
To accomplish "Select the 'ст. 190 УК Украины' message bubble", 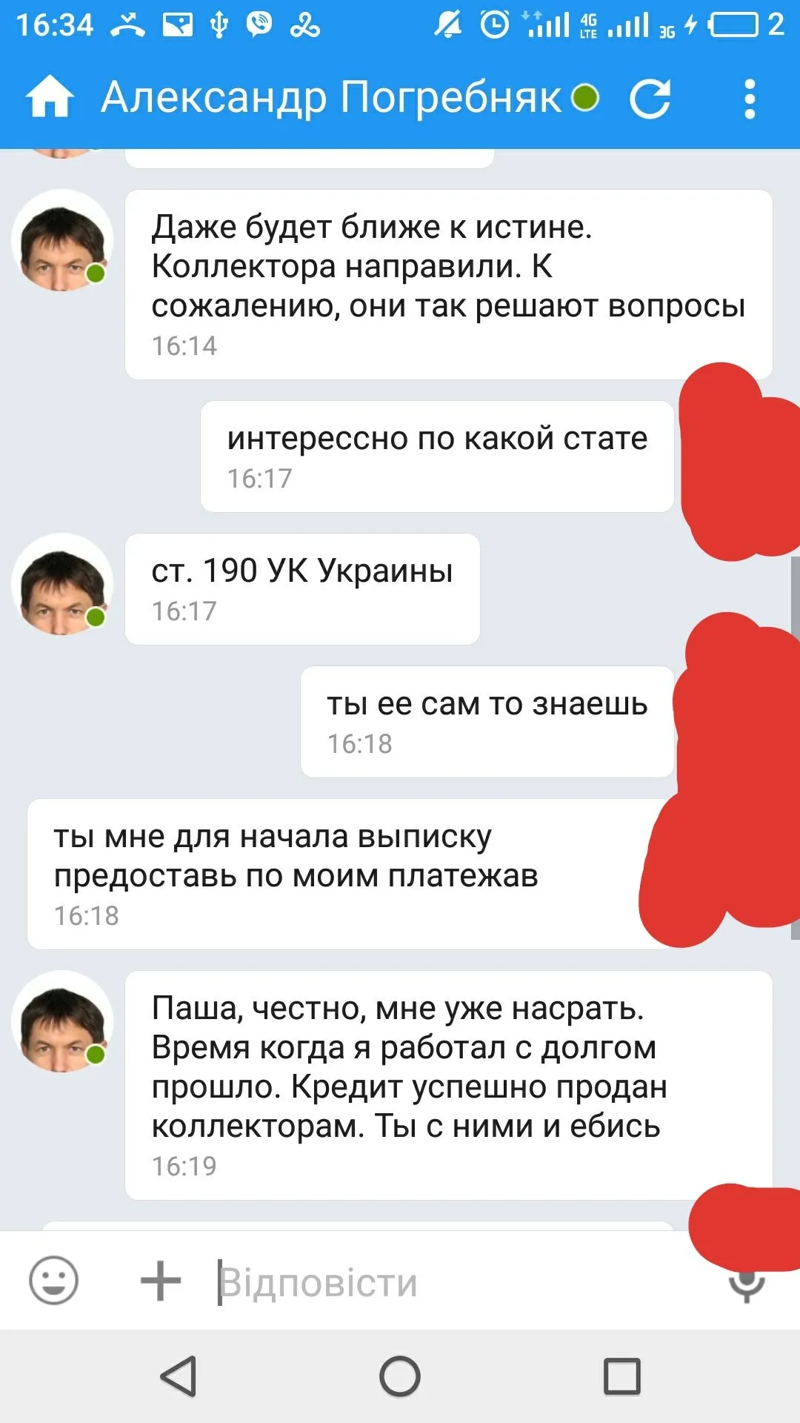I will [x=302, y=589].
